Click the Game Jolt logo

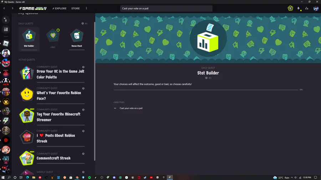[33, 9]
